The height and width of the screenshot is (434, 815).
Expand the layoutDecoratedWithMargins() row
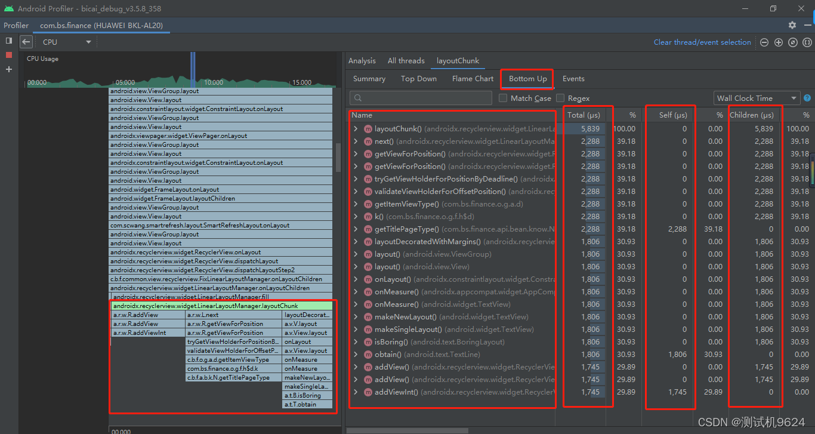click(x=356, y=242)
